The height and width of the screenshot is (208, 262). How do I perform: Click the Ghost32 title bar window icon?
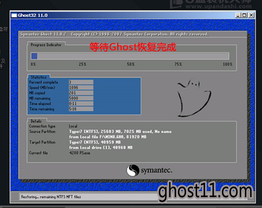click(x=14, y=15)
